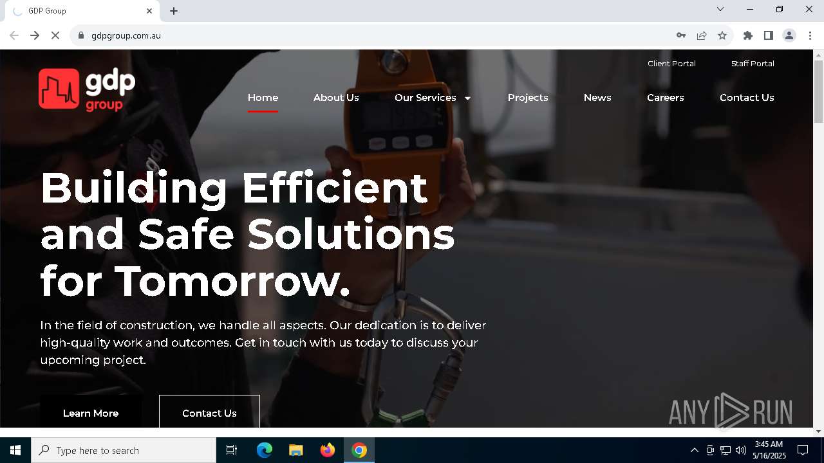Close the GDP Group tab

pyautogui.click(x=149, y=11)
